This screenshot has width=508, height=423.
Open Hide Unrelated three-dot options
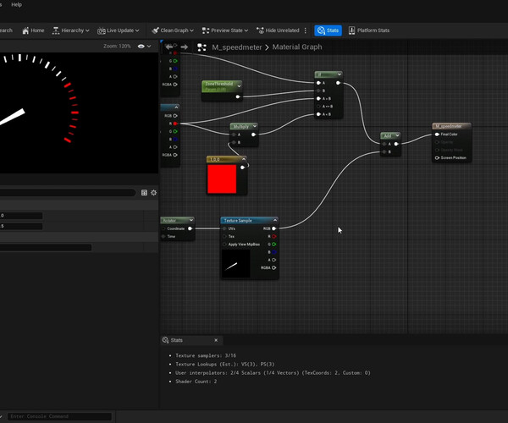click(x=305, y=30)
